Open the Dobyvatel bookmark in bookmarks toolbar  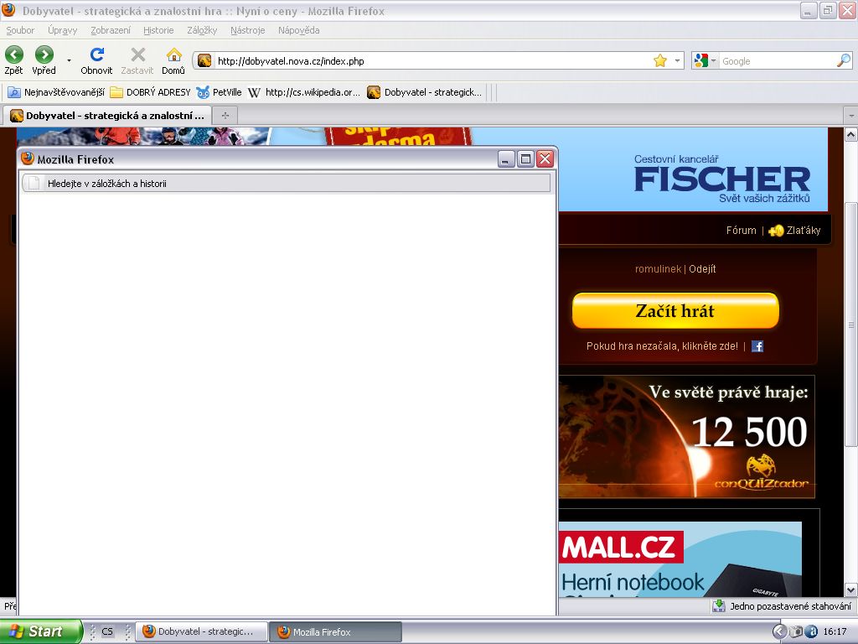[x=425, y=92]
